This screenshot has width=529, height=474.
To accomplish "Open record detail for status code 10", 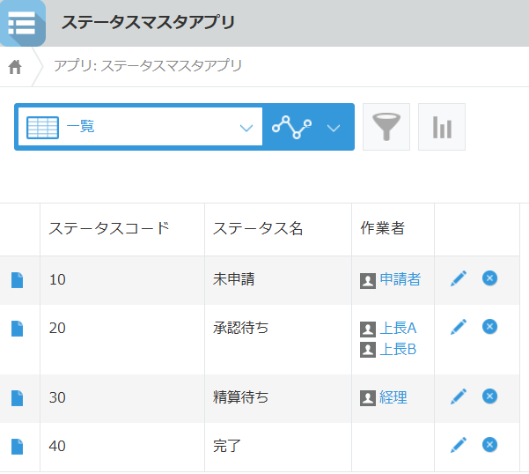I will tap(18, 280).
